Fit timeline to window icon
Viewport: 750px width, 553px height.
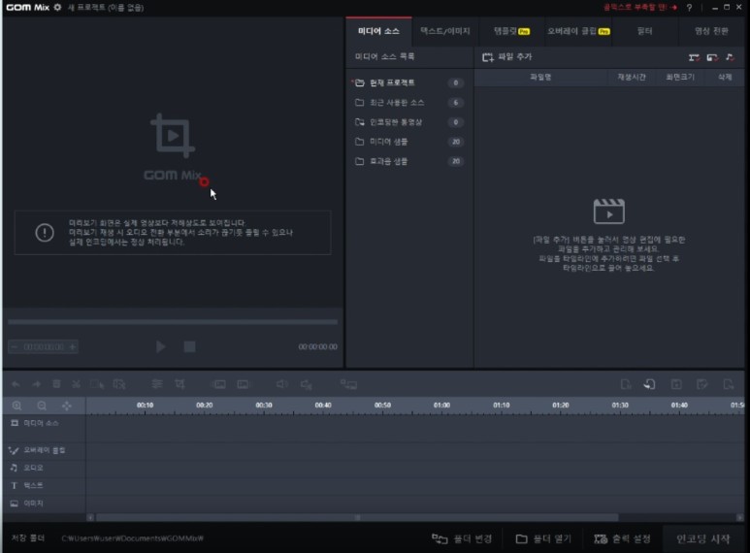pos(67,406)
